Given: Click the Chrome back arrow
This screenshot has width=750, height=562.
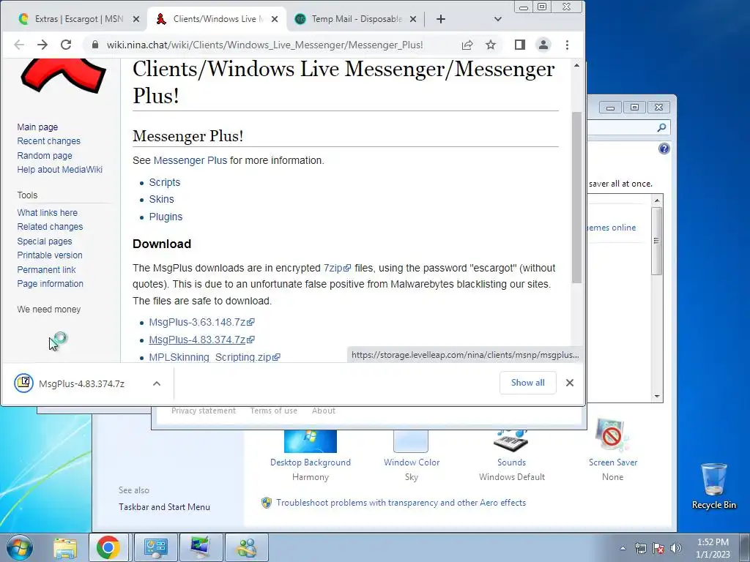Looking at the screenshot, I should [19, 45].
